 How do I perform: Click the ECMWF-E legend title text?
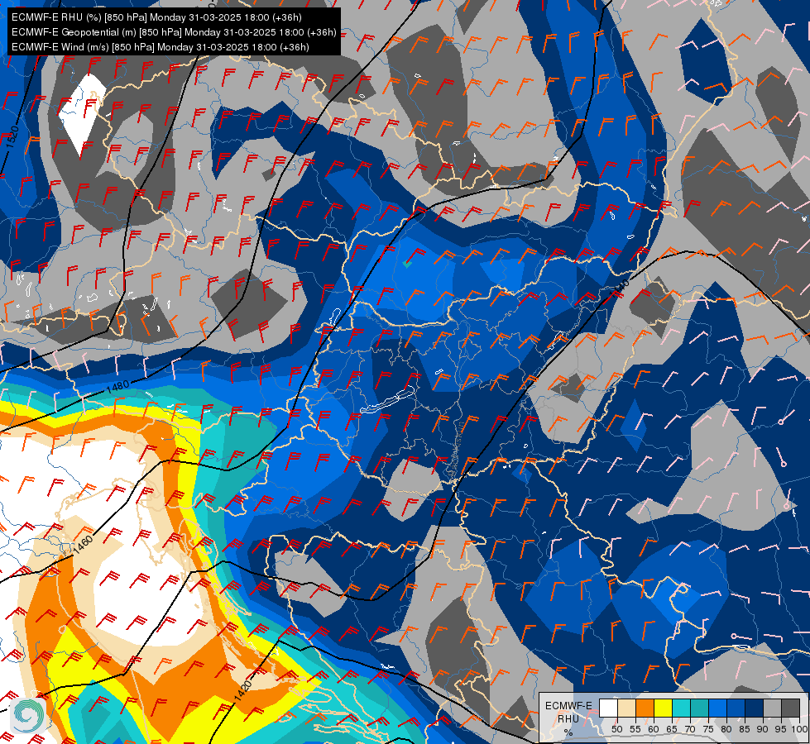point(568,706)
